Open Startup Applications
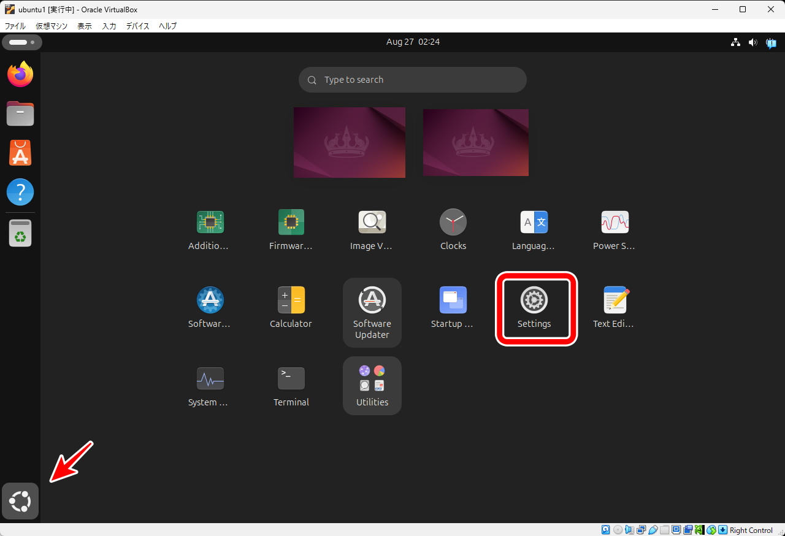 (453, 308)
